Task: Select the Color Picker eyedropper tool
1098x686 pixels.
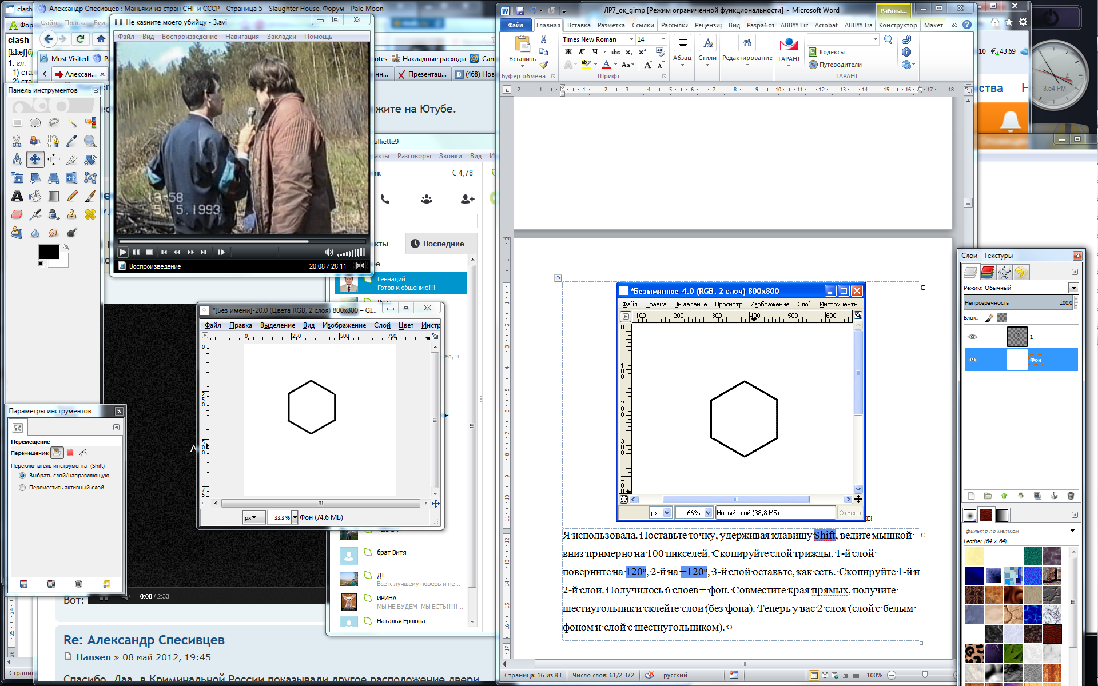Action: [72, 141]
